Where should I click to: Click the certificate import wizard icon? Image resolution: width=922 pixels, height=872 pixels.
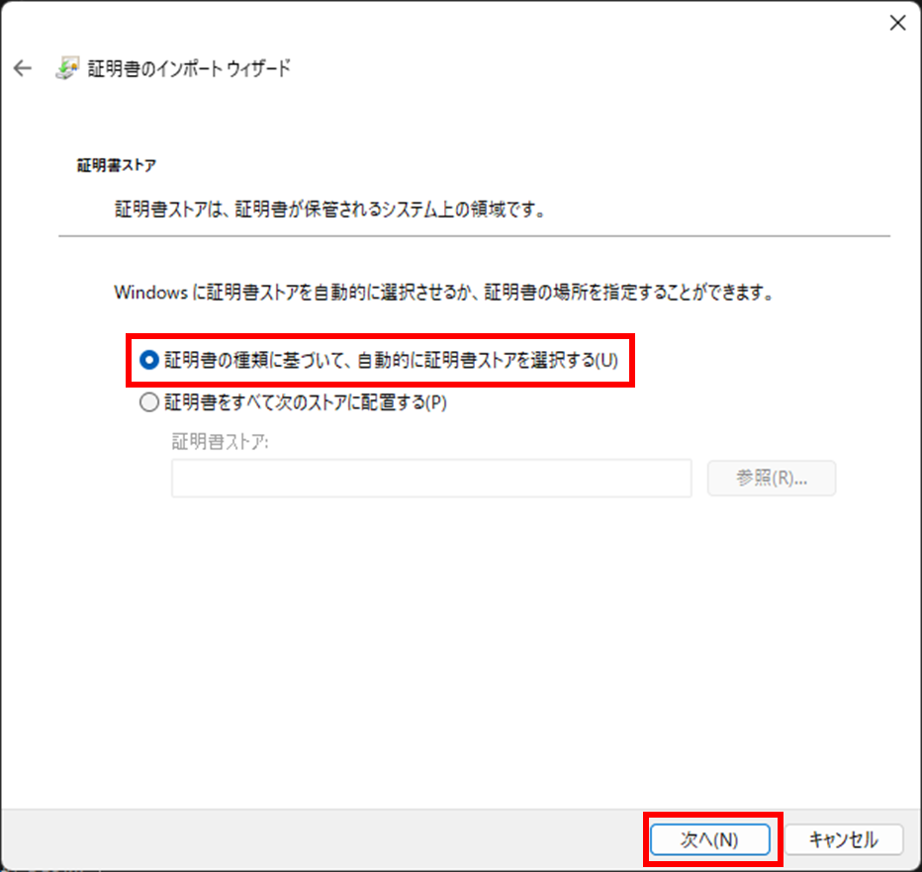65,68
